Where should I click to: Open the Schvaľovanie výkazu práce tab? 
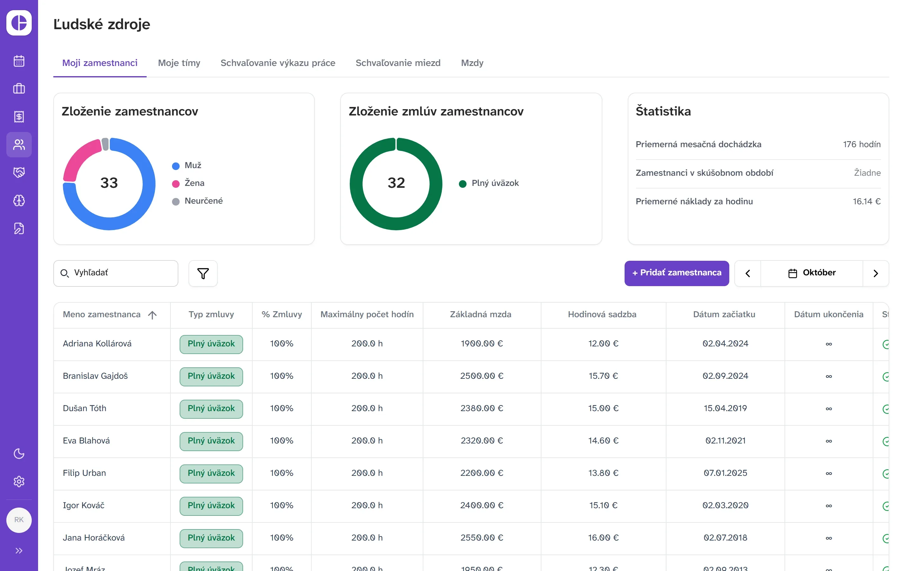pos(278,63)
